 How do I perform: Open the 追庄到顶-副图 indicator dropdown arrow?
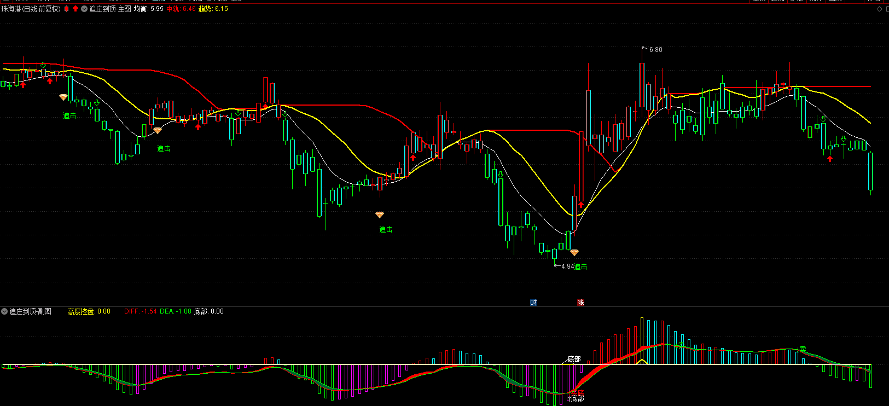(4, 311)
